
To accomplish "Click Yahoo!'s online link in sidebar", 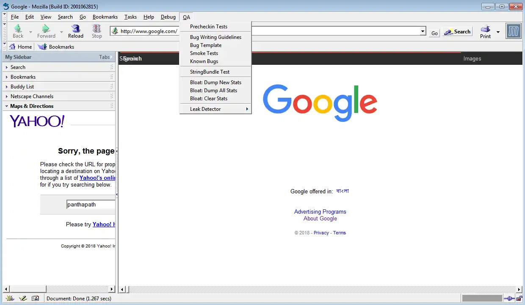I will point(97,178).
